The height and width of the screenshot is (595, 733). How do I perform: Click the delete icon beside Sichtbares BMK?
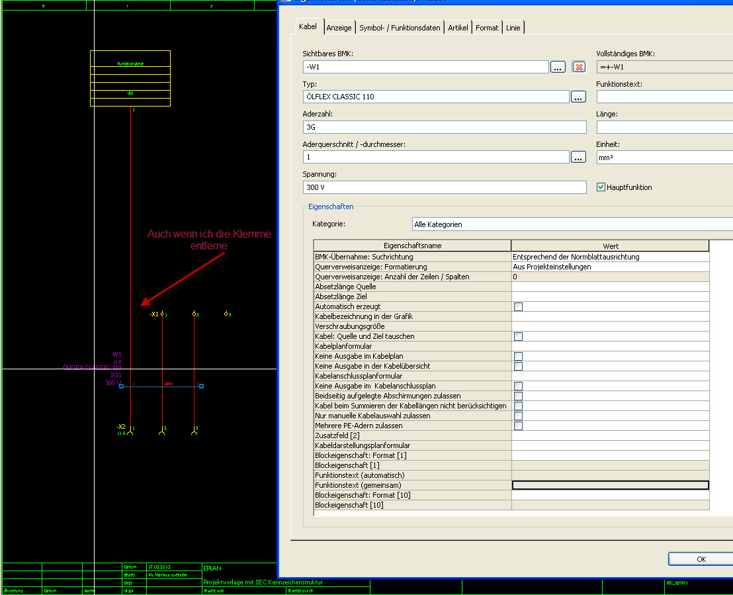click(x=579, y=67)
